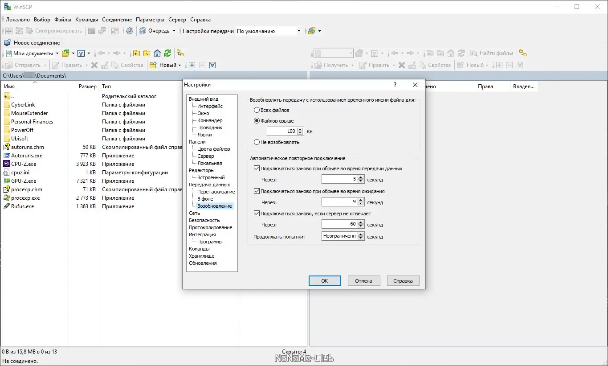608x366 pixels.
Task: Open the Локально menu
Action: click(18, 20)
